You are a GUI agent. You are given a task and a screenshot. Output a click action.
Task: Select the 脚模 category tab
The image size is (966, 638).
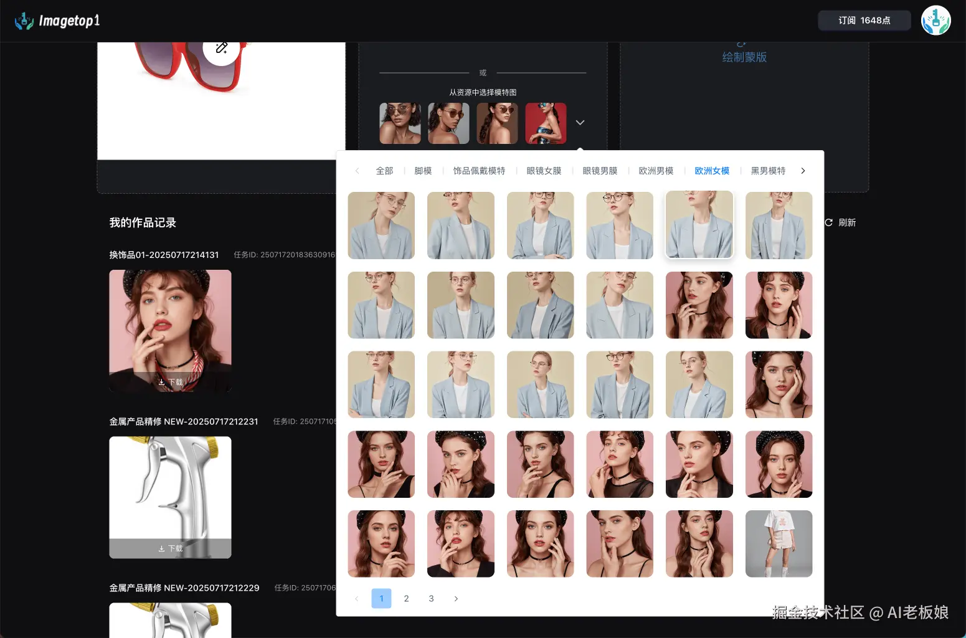pos(423,171)
